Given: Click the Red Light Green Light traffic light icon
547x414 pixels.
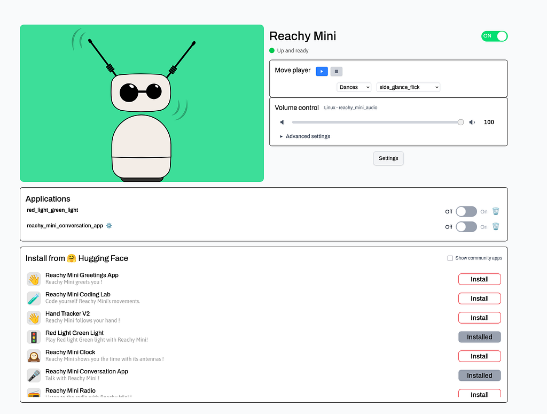Looking at the screenshot, I should click(x=34, y=337).
